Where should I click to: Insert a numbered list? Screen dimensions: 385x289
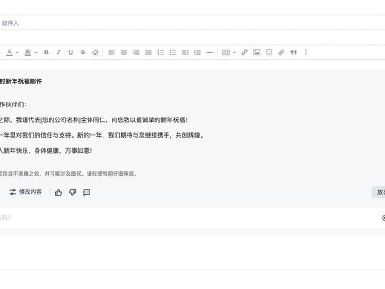click(161, 53)
